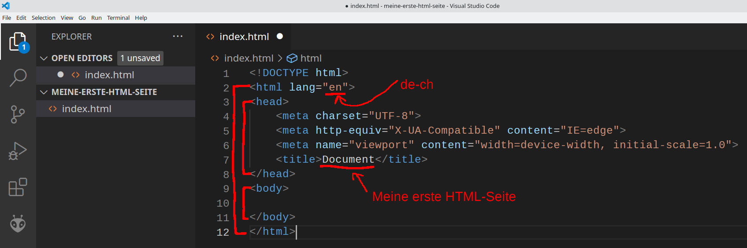Screen dimensions: 747x248
Task: Collapse the MEINE-ERSTE-HTML-SEITE folder section
Action: (x=44, y=92)
